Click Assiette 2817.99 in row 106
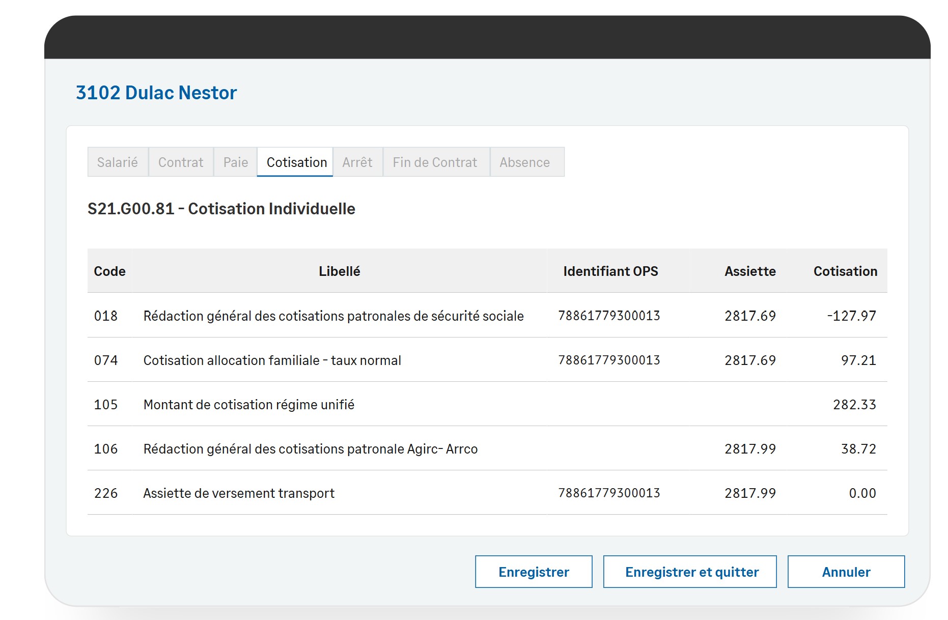 point(750,449)
